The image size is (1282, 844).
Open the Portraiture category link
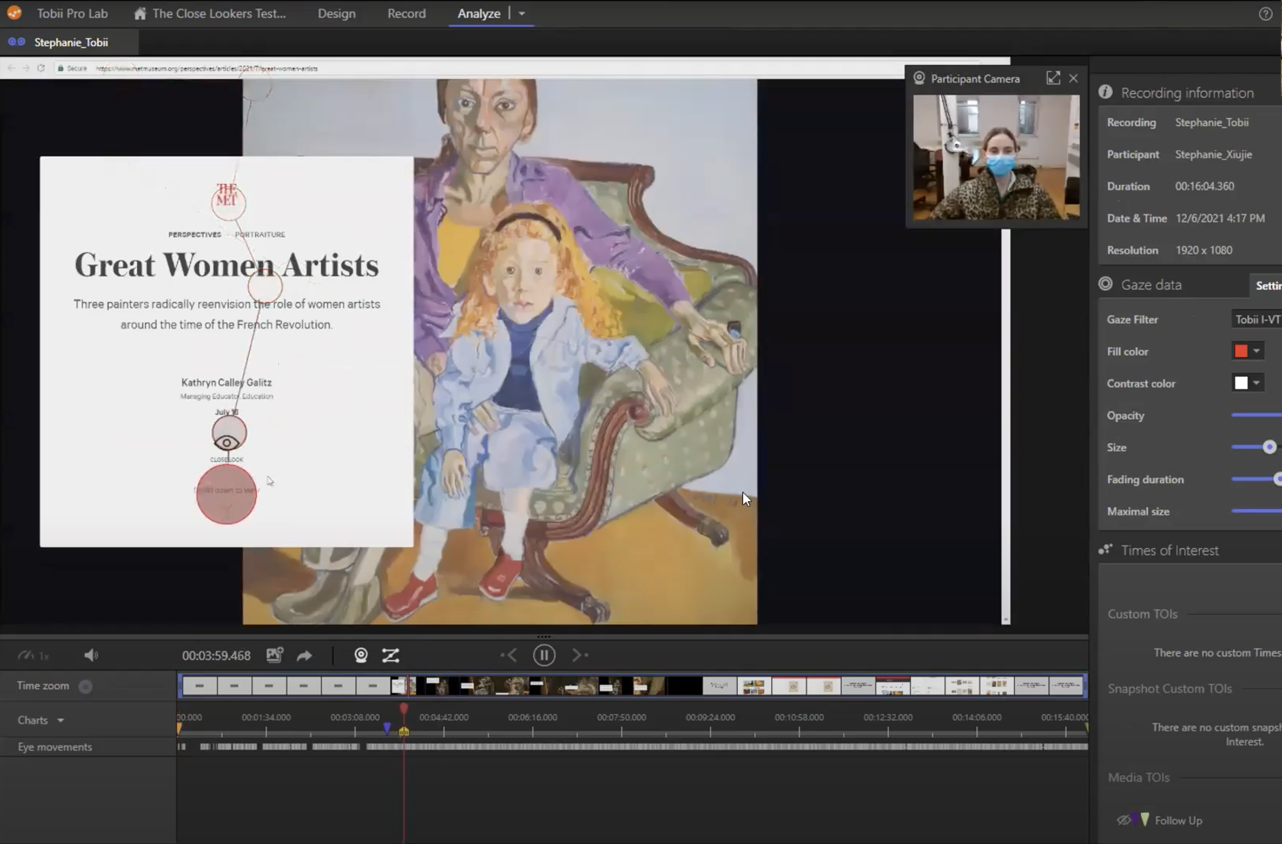click(260, 234)
